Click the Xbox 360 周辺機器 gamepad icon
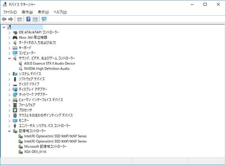 (15, 37)
